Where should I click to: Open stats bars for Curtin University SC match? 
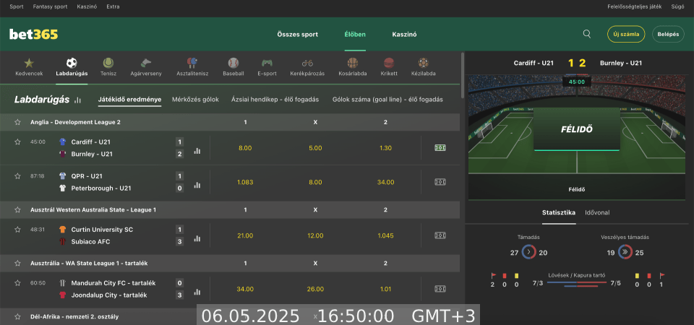coord(197,239)
